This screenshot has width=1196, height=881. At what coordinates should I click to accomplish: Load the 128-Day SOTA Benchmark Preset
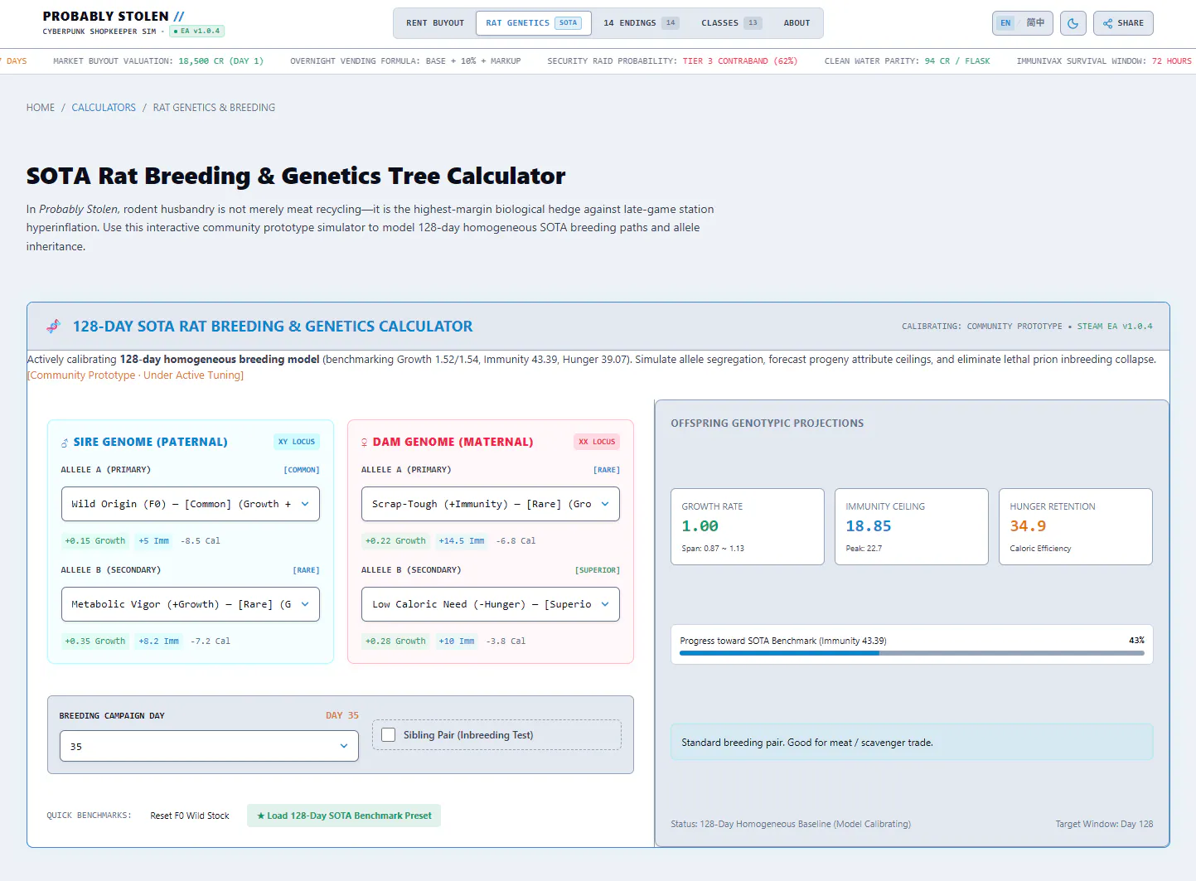click(x=344, y=816)
